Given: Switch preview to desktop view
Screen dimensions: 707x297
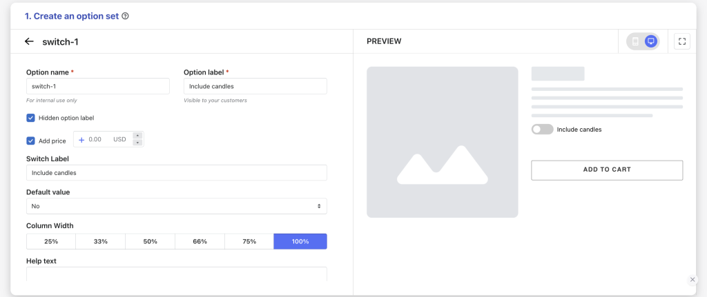Looking at the screenshot, I should tap(650, 41).
